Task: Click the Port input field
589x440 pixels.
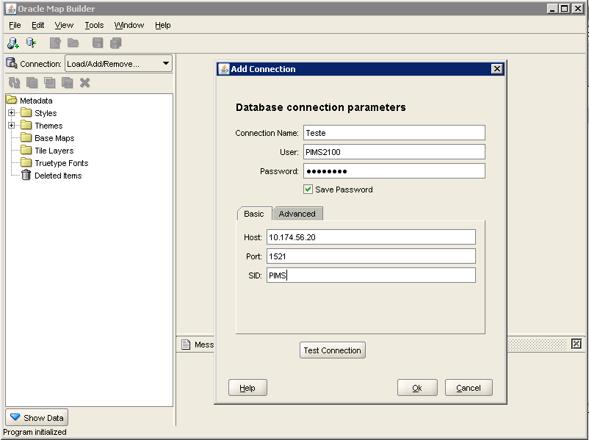Action: pyautogui.click(x=371, y=256)
